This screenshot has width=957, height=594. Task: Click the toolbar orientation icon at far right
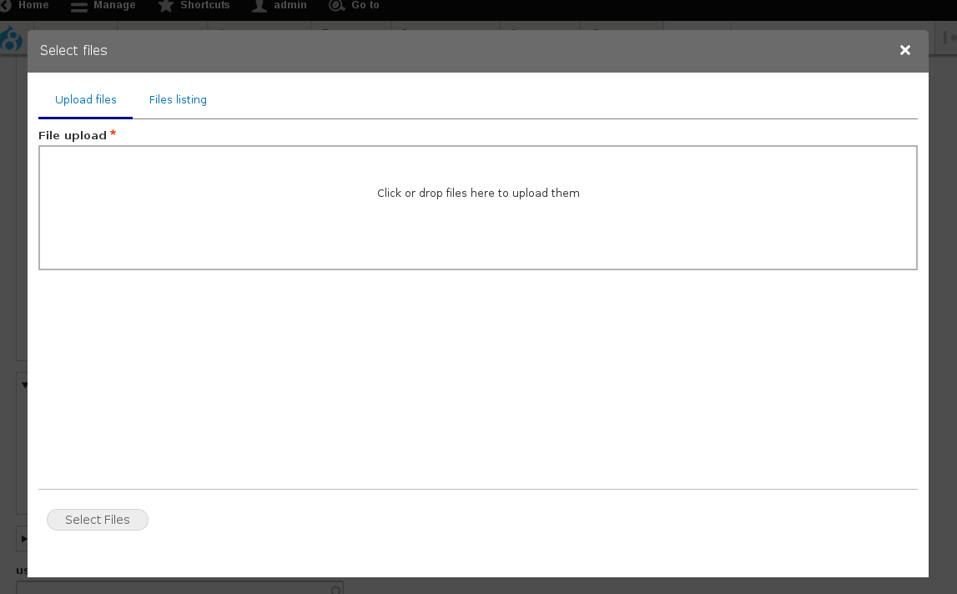coord(949,38)
